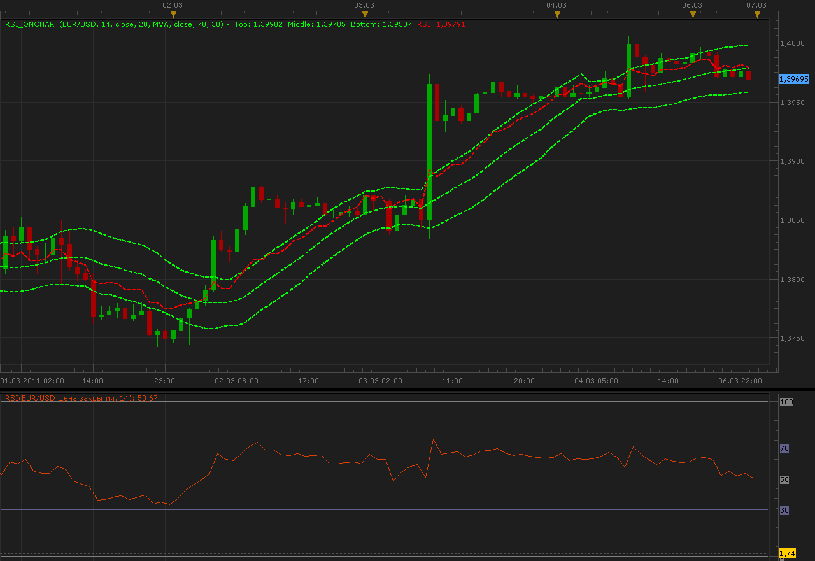Viewport: 815px width, 561px height.
Task: Click the 07.03 day marker triangle
Action: [x=757, y=14]
